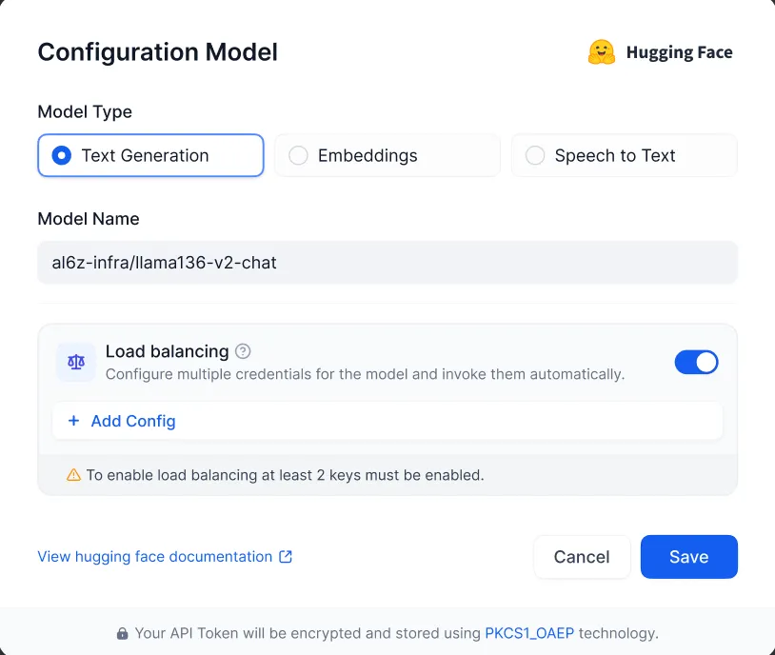Disable the Load balancing toggle switch
The height and width of the screenshot is (655, 775).
[696, 362]
